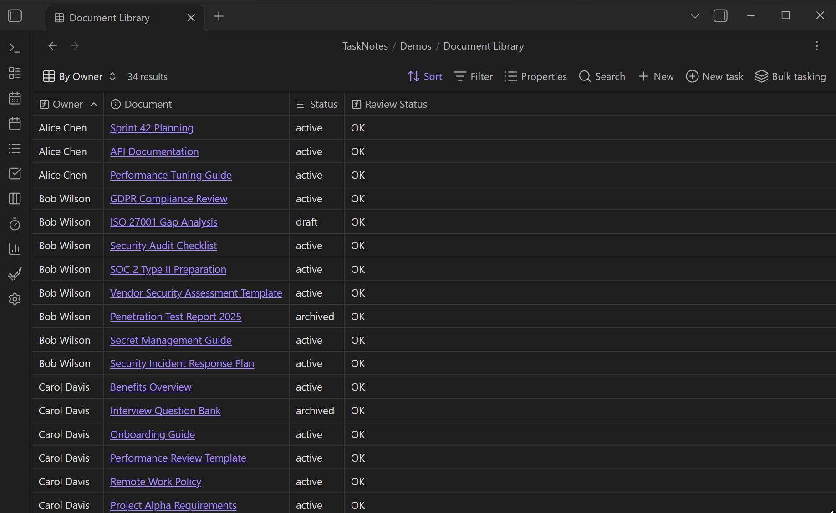Open TaskNotes settings via gear icon
836x513 pixels.
(x=15, y=299)
